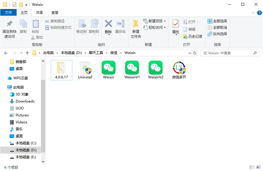Image resolution: width=263 pixels, height=171 pixels.
Task: Switch to the 共享 ribbon tab
Action: tap(39, 12)
